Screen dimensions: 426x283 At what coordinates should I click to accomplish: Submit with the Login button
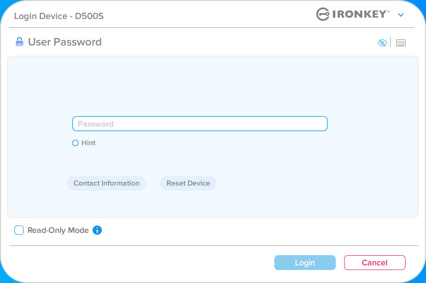[x=305, y=263]
